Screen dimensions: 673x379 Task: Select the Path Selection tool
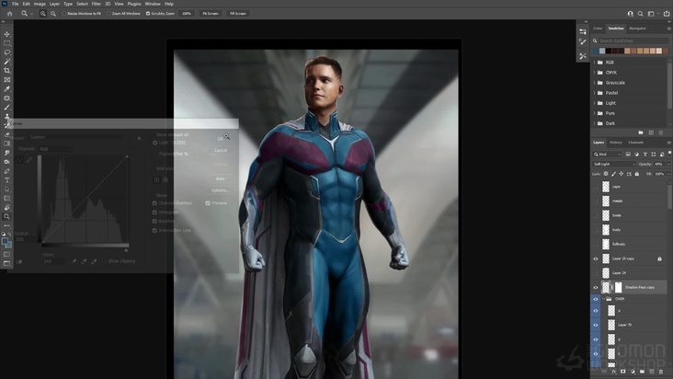tap(6, 189)
